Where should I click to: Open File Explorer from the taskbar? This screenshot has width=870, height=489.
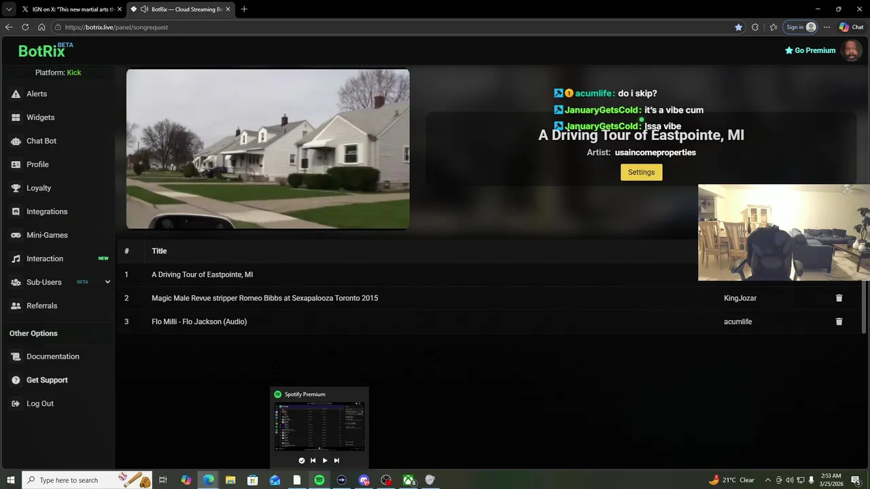[230, 480]
